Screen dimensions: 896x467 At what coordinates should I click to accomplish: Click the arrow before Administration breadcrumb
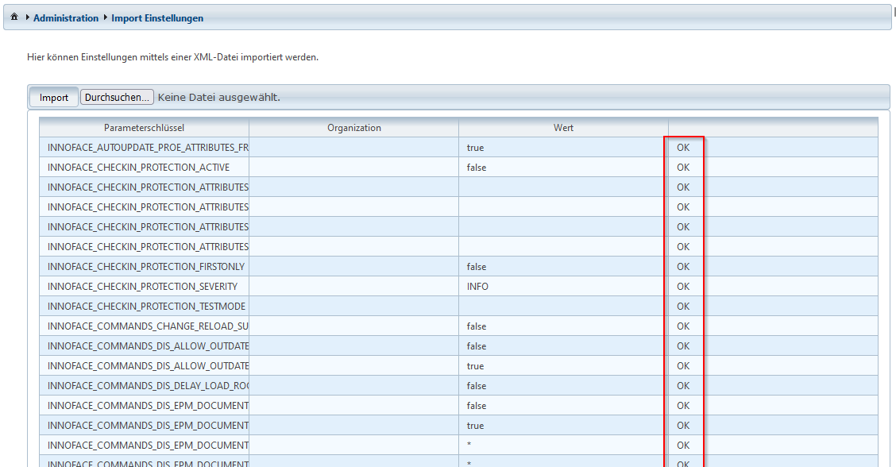click(27, 17)
